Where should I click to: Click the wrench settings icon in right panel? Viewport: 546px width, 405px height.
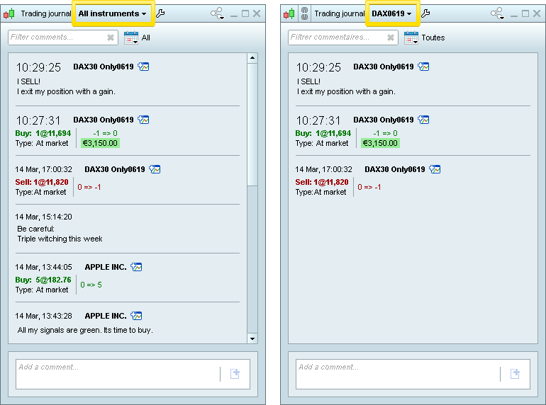pos(425,13)
